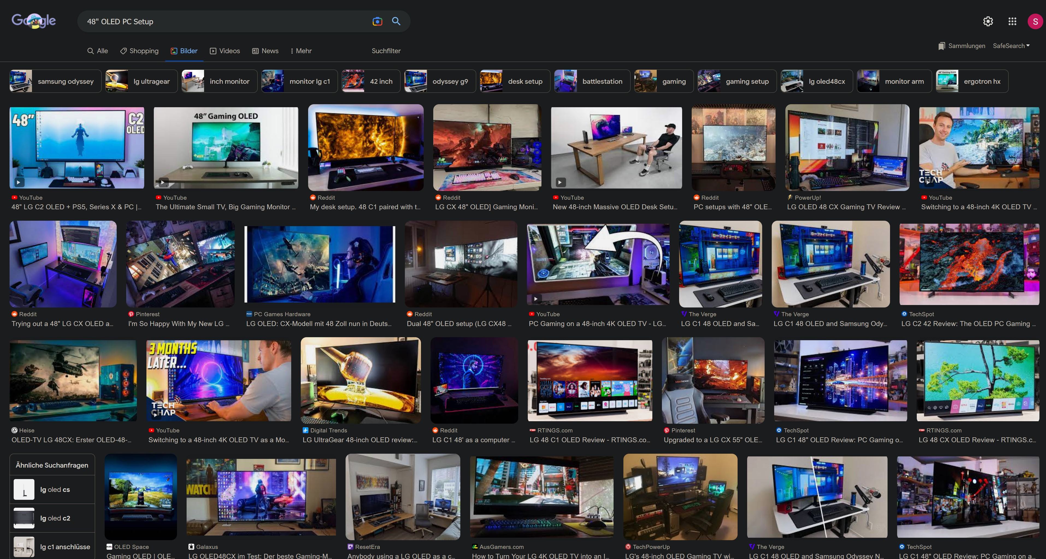This screenshot has width=1046, height=559.
Task: Switch to the News tab
Action: (265, 51)
